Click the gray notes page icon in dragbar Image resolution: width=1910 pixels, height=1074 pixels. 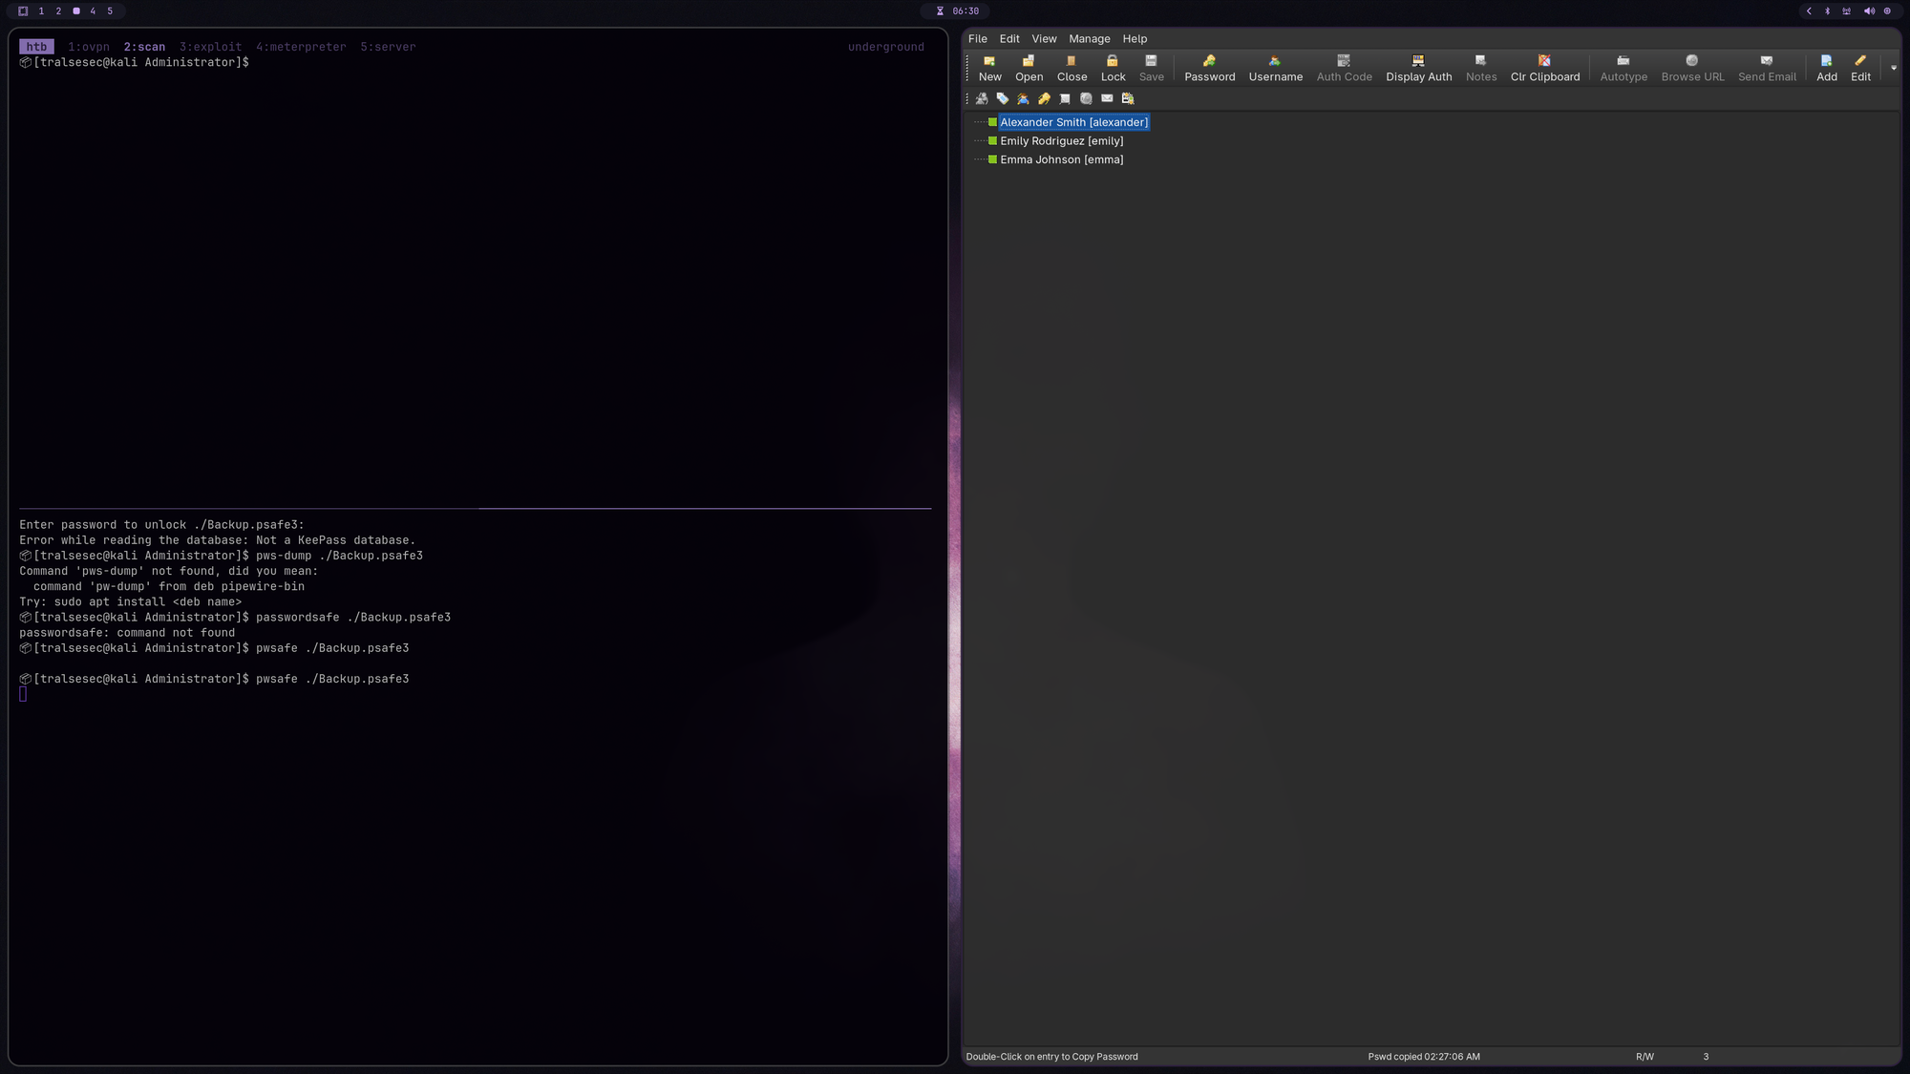click(1065, 98)
